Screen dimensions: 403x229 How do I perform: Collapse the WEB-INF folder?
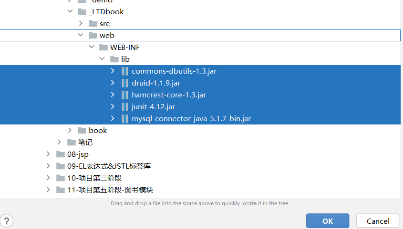(92, 47)
